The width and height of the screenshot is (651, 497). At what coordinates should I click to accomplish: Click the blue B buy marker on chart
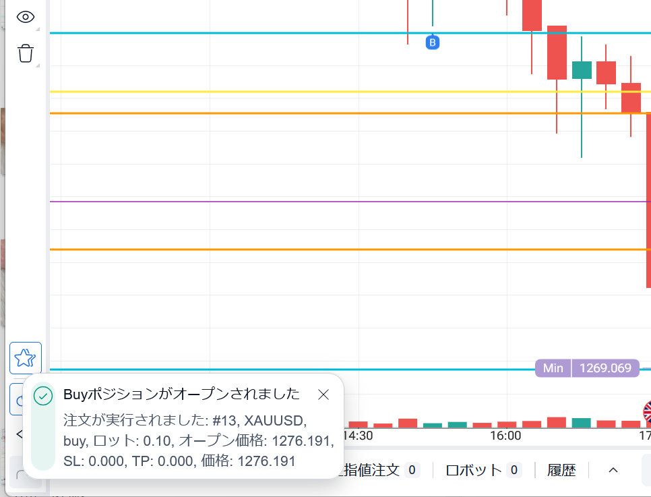point(433,43)
